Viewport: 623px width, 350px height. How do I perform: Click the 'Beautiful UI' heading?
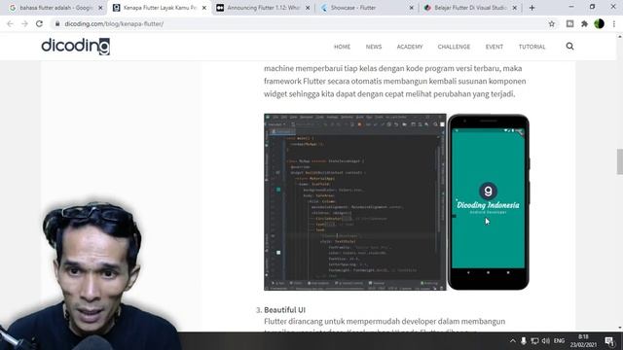[x=284, y=309]
